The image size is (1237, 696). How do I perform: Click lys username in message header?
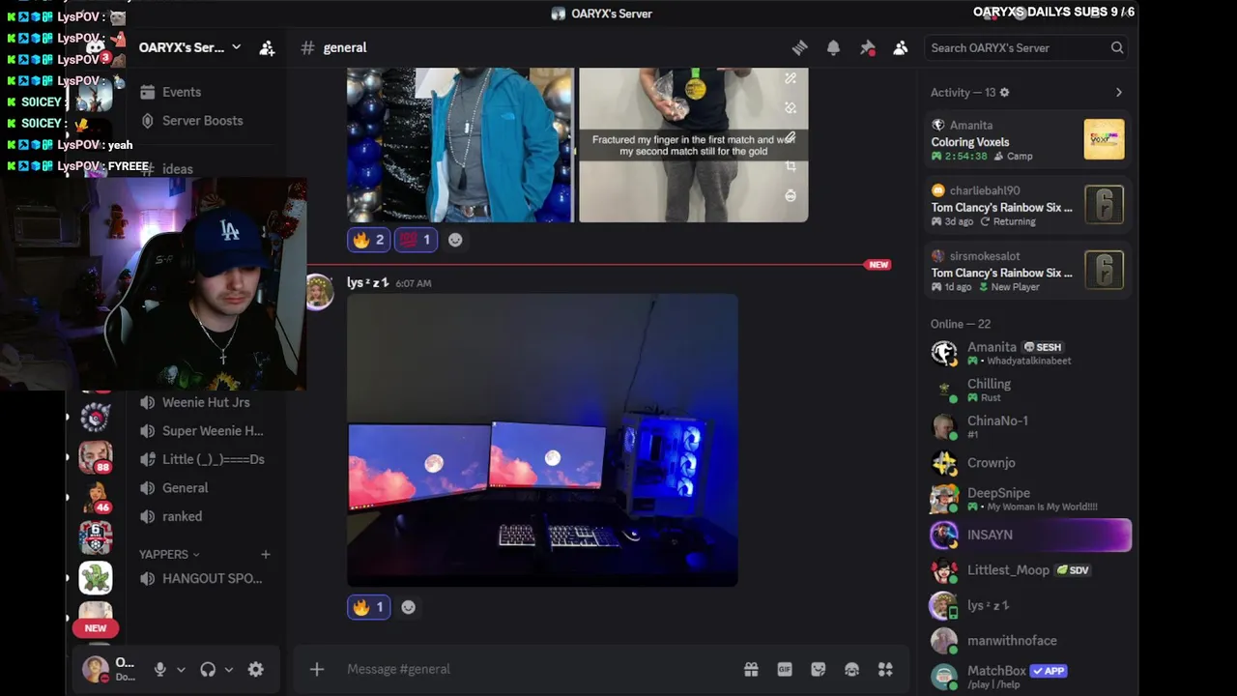tap(367, 282)
